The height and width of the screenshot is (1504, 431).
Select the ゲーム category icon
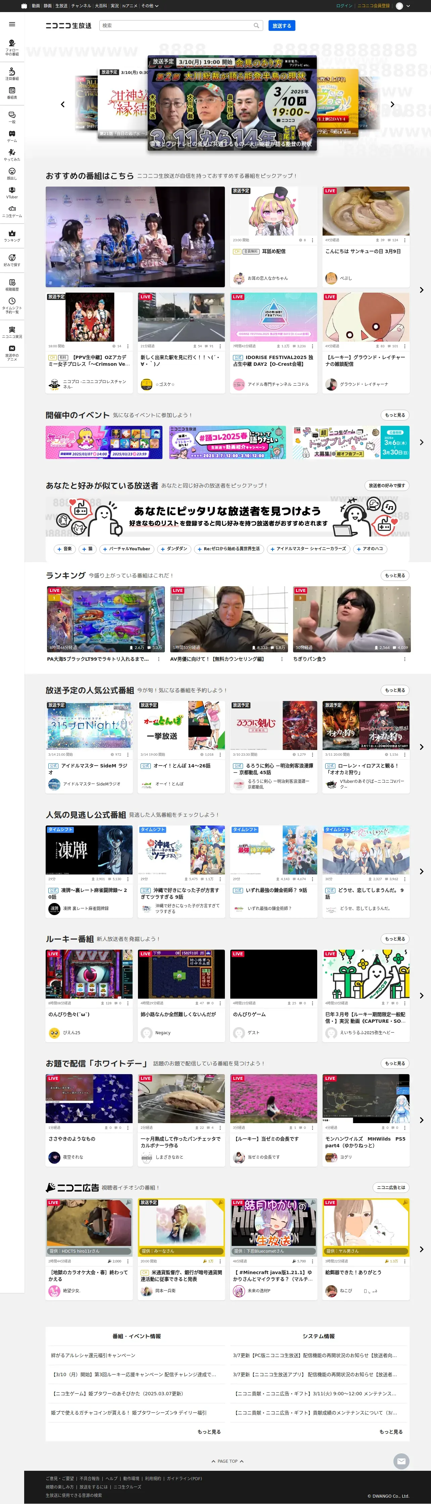click(12, 136)
